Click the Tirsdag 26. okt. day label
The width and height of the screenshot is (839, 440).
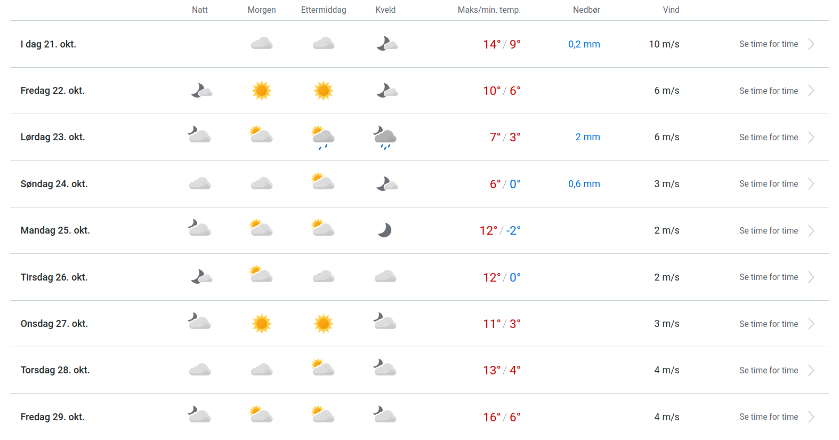point(54,277)
